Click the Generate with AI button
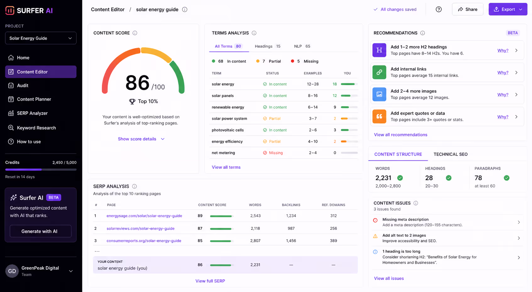532x292 pixels. pos(40,231)
